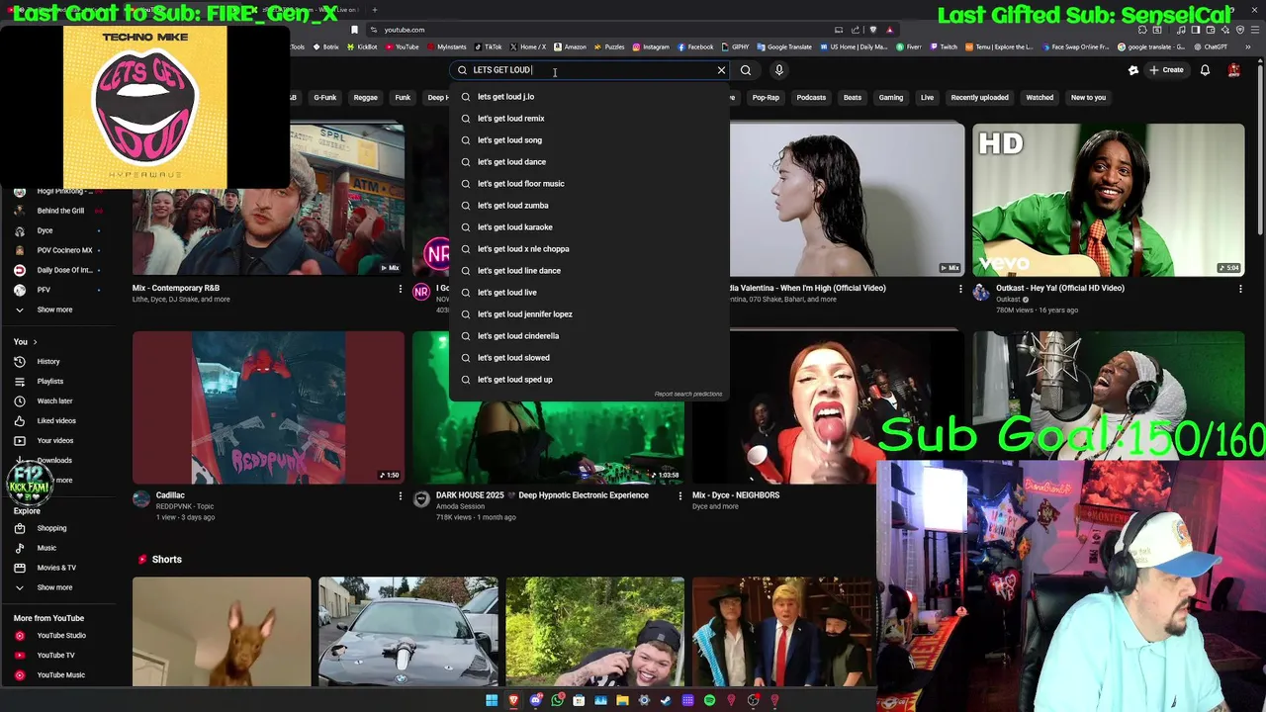Viewport: 1266px width, 712px height.
Task: Open Movies & TV under Explore
Action: coord(56,568)
